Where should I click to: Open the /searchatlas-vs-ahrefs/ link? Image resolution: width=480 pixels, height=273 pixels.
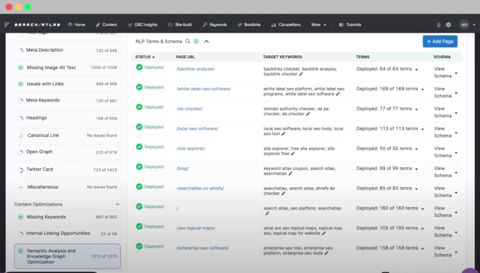200,188
